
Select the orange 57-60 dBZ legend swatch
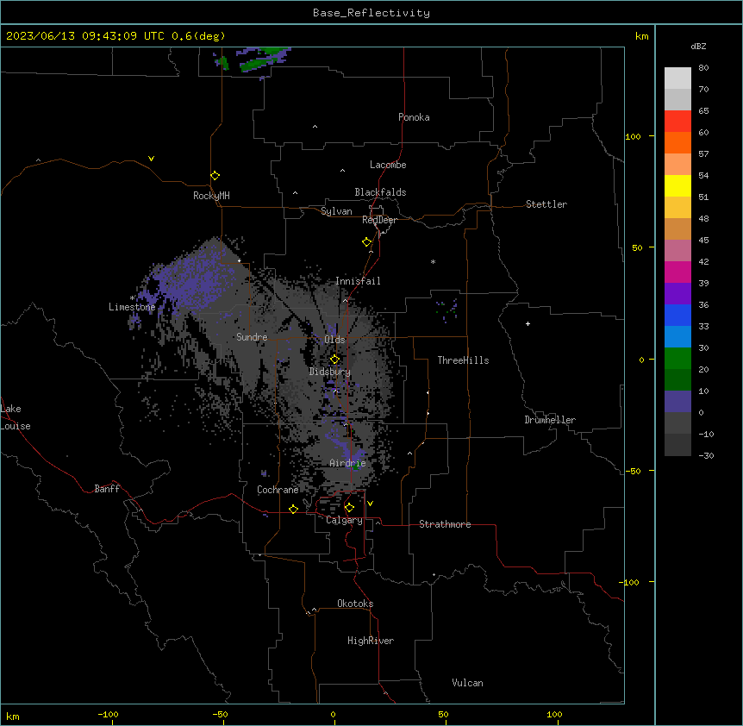(677, 142)
